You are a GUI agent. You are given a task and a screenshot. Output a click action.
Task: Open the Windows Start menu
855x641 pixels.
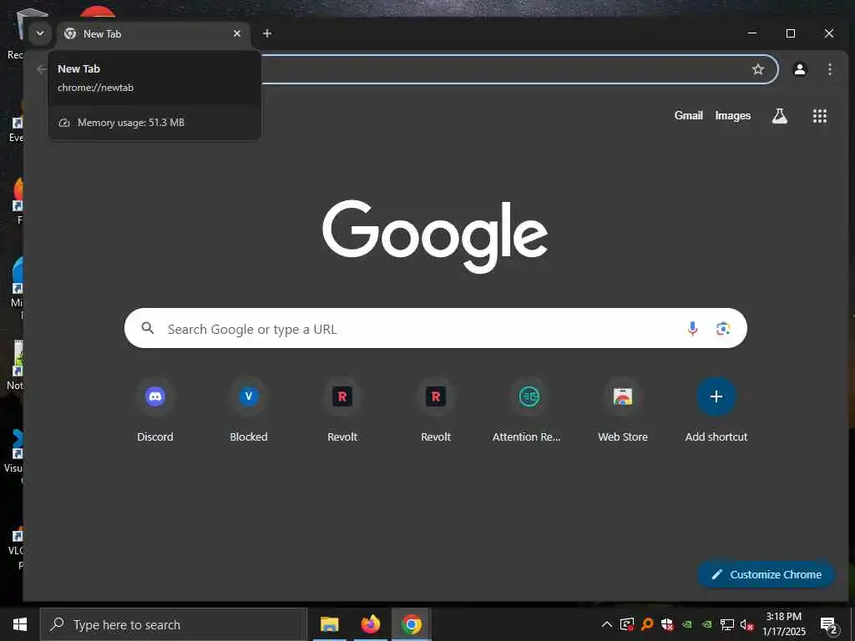[20, 624]
